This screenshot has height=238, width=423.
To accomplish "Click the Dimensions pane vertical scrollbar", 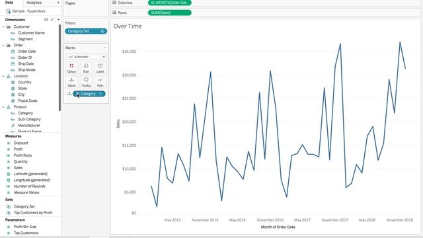I will (x=60, y=67).
